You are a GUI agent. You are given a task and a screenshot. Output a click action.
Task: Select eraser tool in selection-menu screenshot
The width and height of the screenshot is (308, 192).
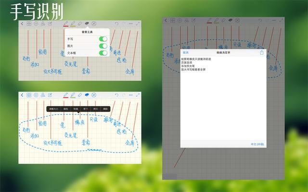(80, 95)
